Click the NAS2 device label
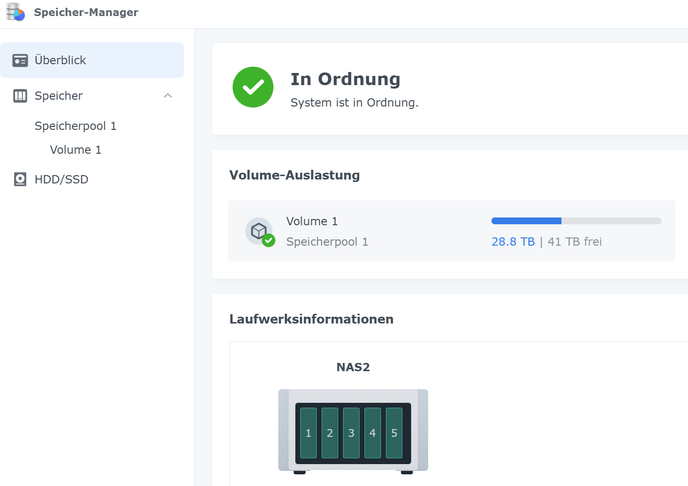This screenshot has width=688, height=486. (x=353, y=367)
